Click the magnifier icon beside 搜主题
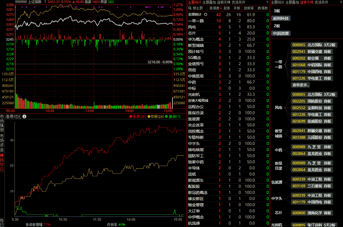The width and height of the screenshot is (343, 227). [x=190, y=8]
